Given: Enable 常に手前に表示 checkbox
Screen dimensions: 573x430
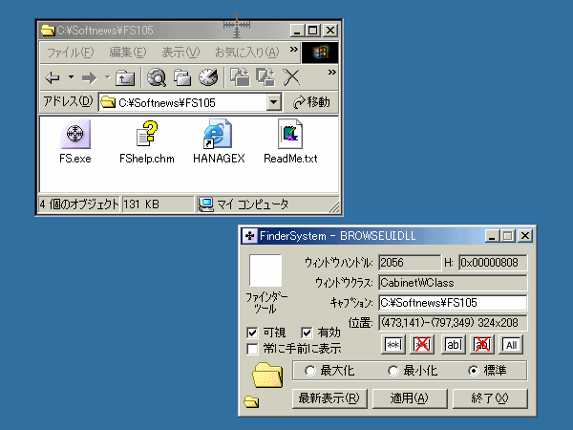Looking at the screenshot, I should 252,349.
